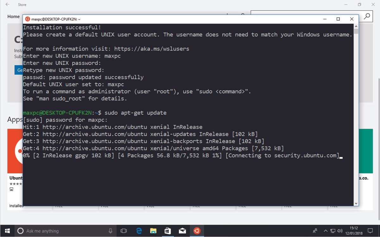
Task: Open the Microsoft Store icon in the taskbar
Action: click(168, 231)
